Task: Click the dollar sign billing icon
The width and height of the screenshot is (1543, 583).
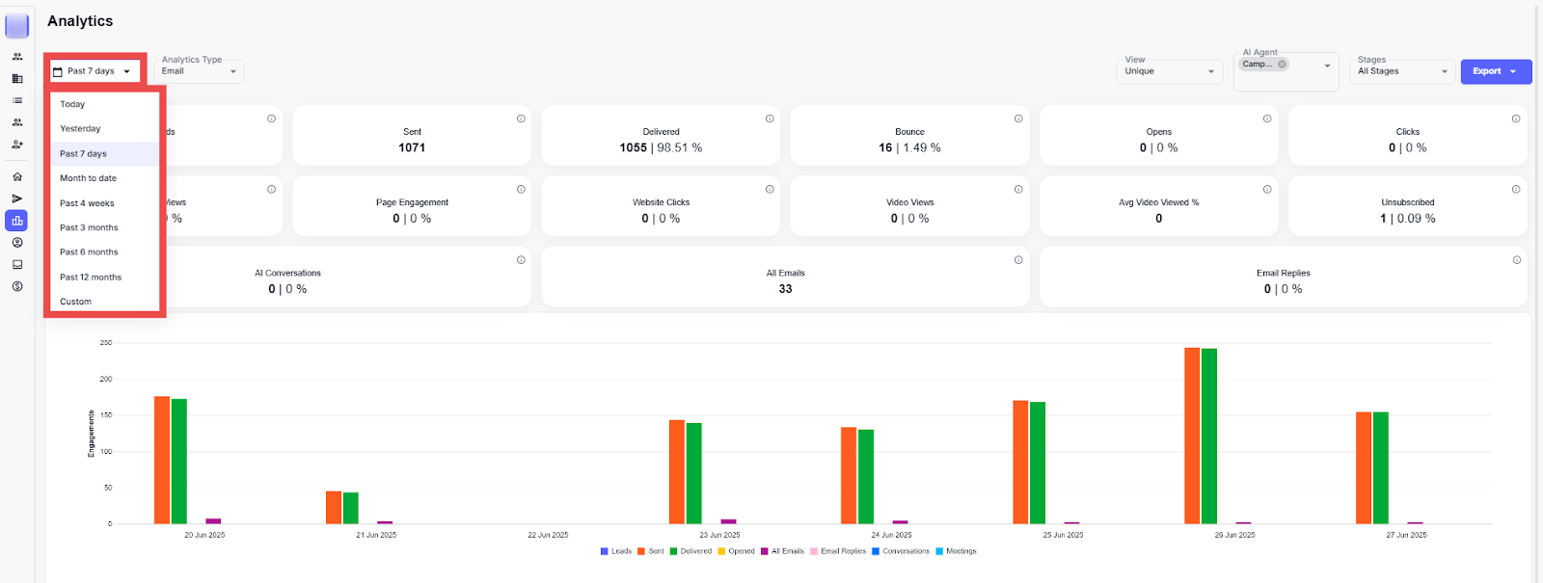Action: [17, 286]
